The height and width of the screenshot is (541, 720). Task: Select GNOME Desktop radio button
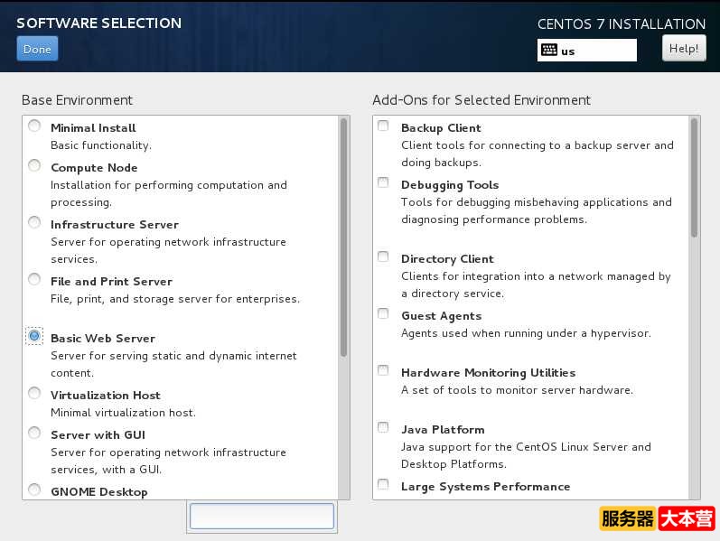(x=34, y=490)
